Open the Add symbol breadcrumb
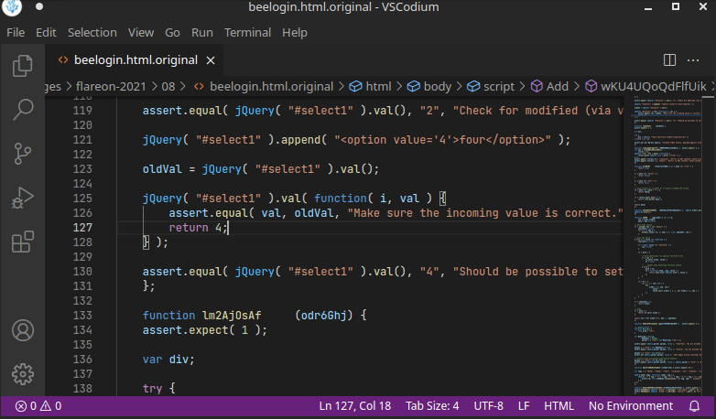Screen dimensions: 716x419 point(549,87)
